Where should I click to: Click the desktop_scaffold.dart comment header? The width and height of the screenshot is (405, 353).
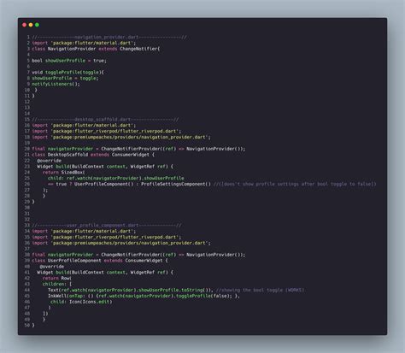(x=105, y=120)
